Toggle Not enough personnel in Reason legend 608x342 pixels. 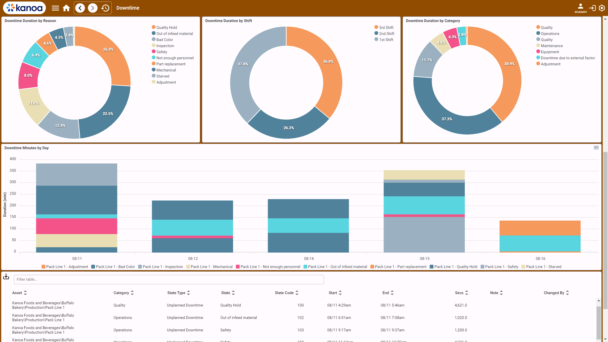[x=173, y=58]
